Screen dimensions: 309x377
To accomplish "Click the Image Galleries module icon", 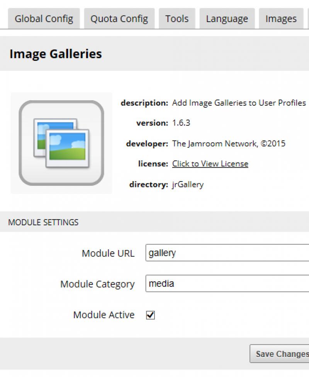I will [x=61, y=143].
